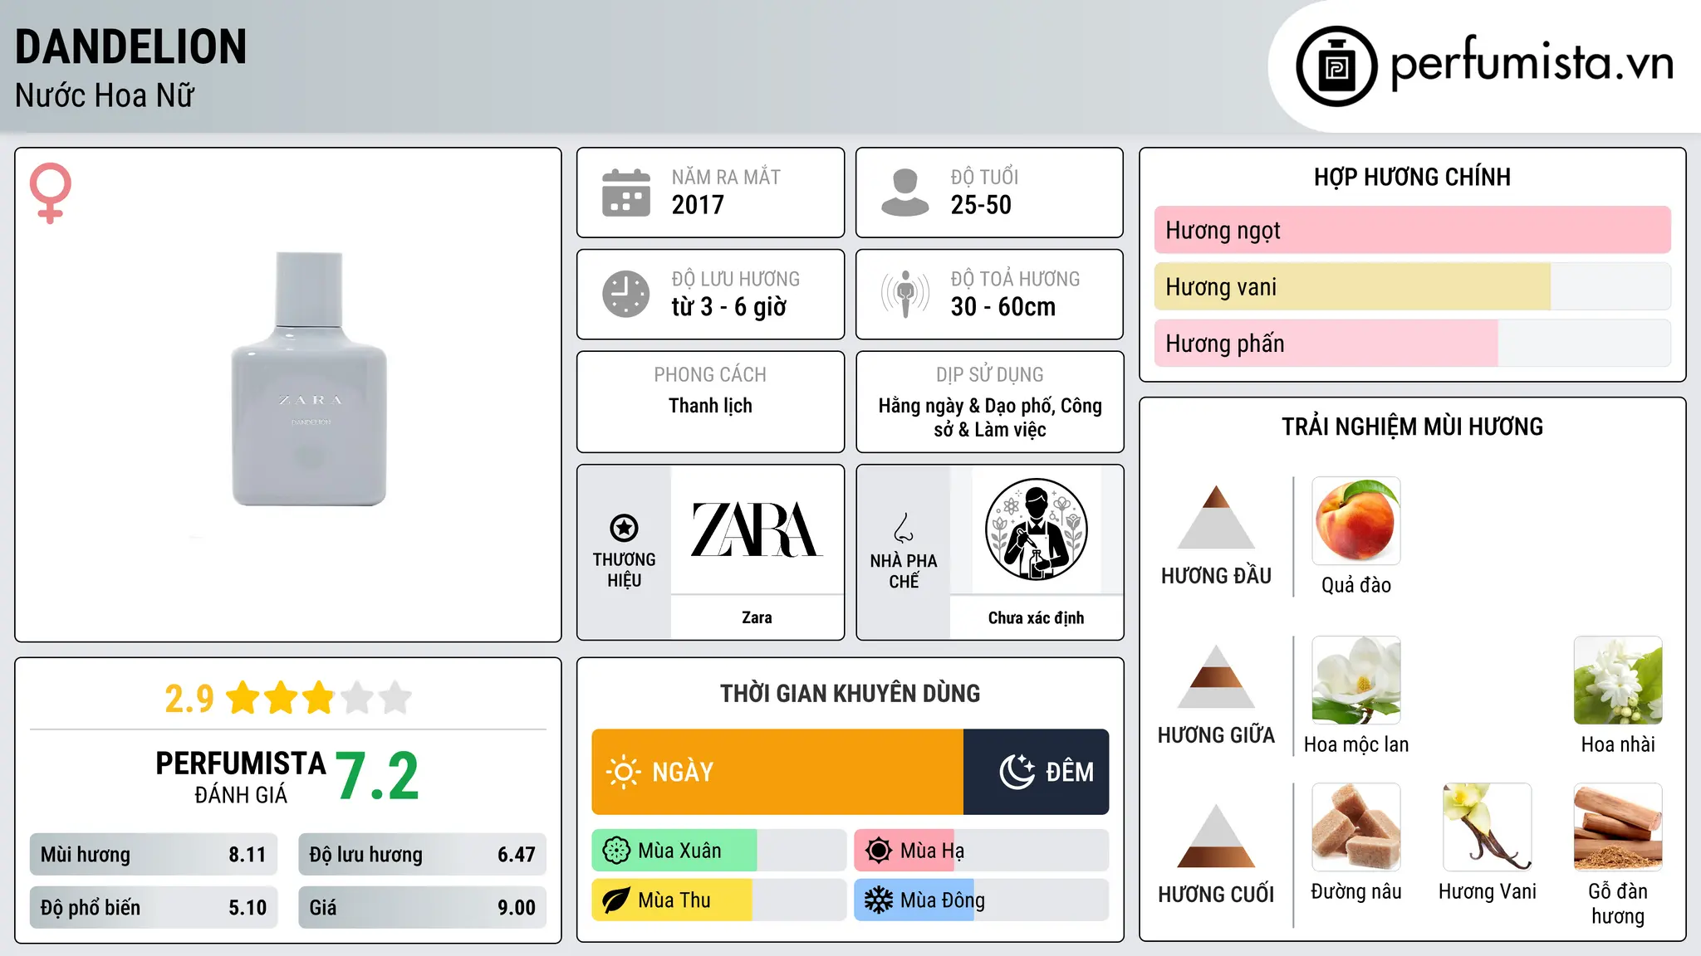The width and height of the screenshot is (1701, 956).
Task: Click the Mùa Đông season bar
Action: (982, 900)
